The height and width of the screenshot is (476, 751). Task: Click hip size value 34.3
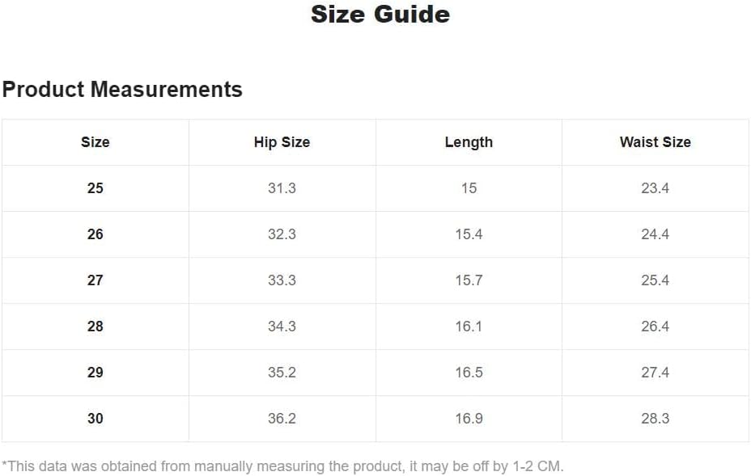pos(282,326)
